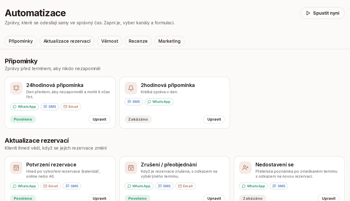Click subtitle starting 'Zprávy, které se odesílají samy'
This screenshot has height=201, width=350.
90,23
